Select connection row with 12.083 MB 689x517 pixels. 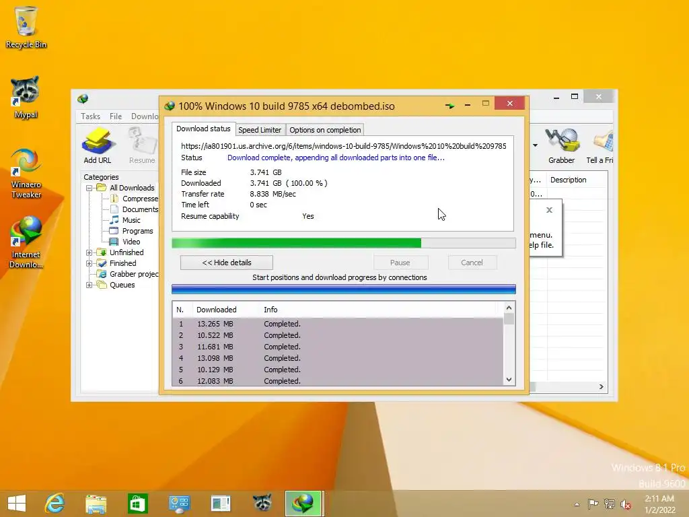pyautogui.click(x=338, y=381)
